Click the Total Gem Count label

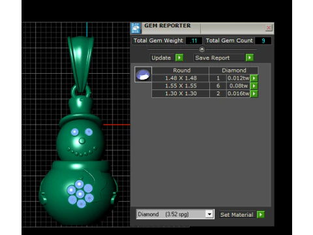[x=229, y=40]
